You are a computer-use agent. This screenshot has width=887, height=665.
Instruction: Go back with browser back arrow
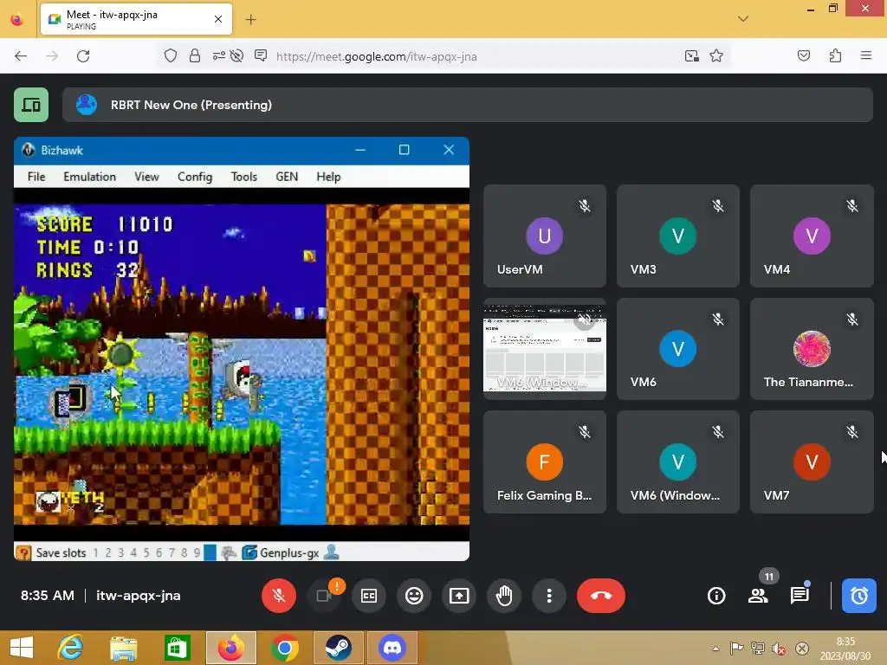(21, 56)
